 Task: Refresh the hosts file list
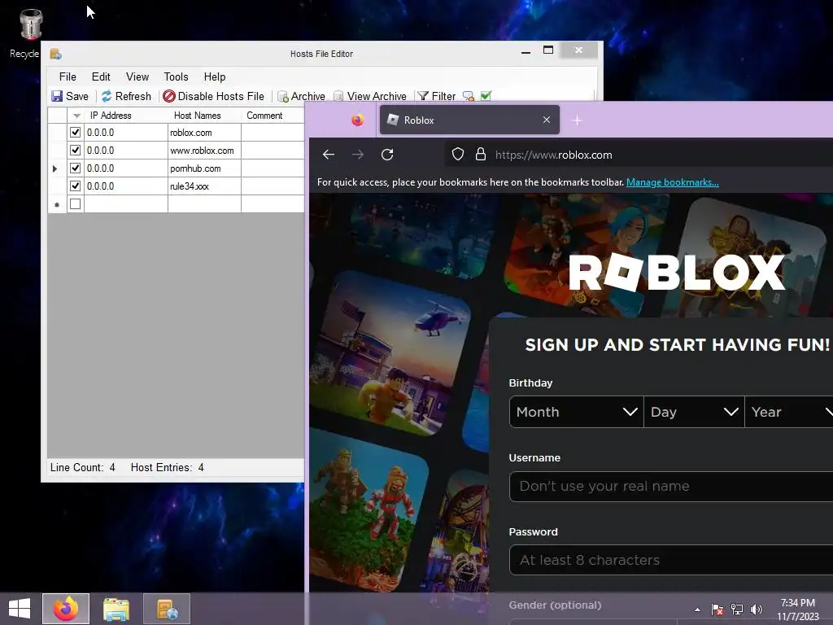click(126, 96)
